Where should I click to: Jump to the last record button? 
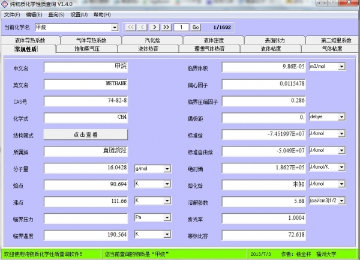pyautogui.click(x=166, y=27)
